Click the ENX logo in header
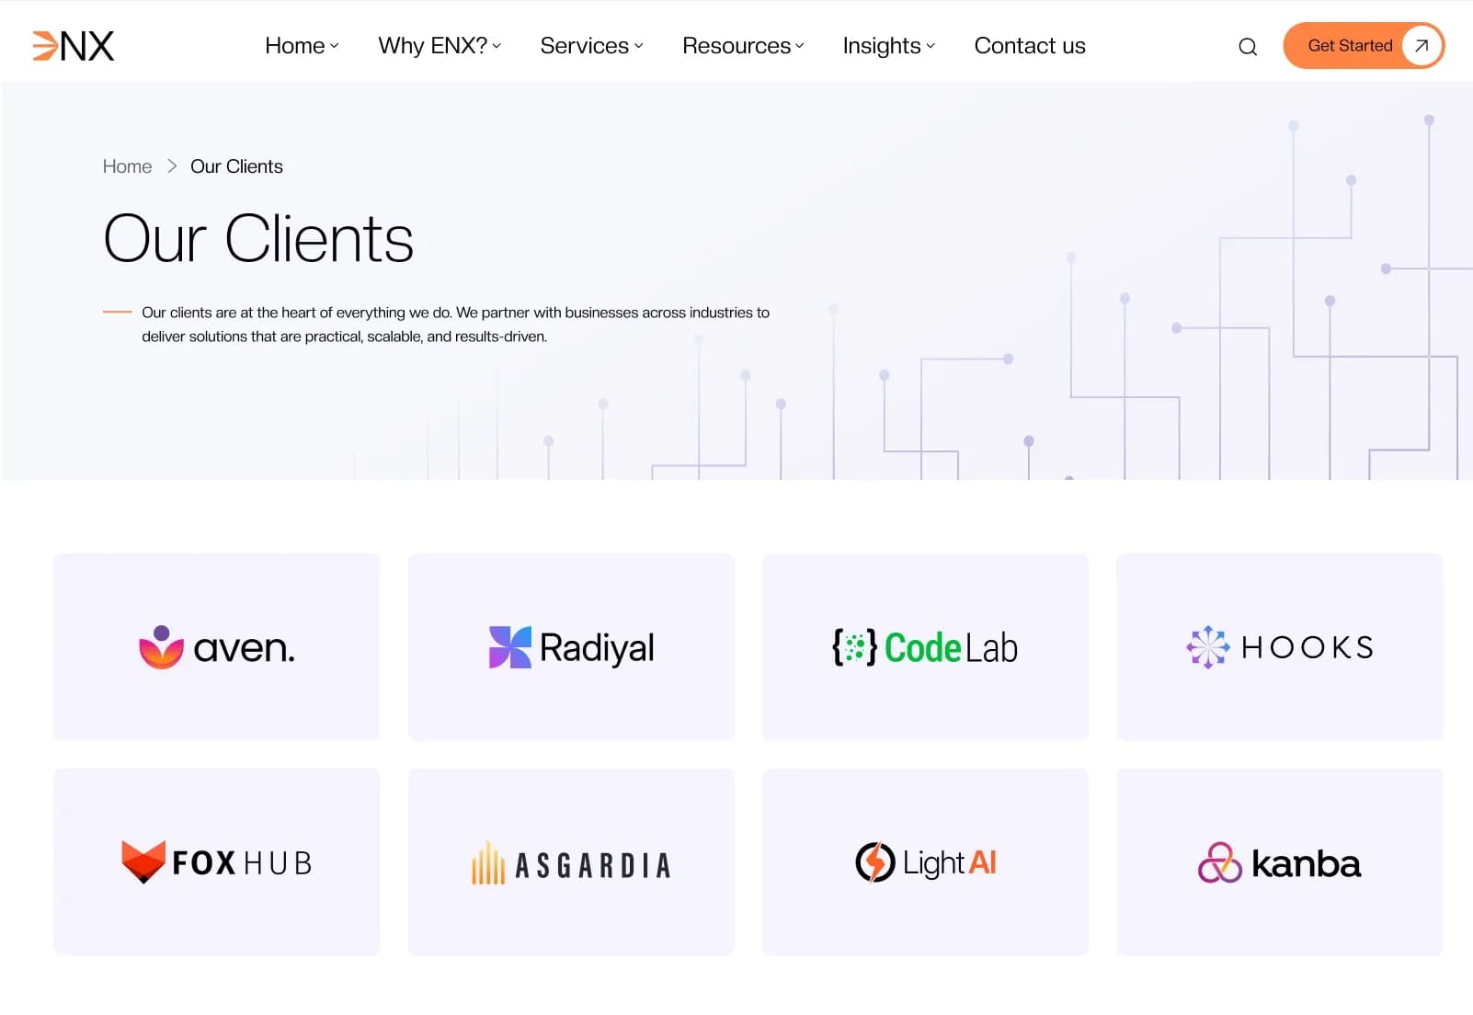1473x1015 pixels. (x=74, y=46)
